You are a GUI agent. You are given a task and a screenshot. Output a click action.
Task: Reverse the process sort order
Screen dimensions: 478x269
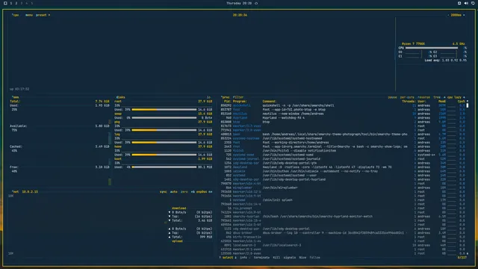[423, 97]
